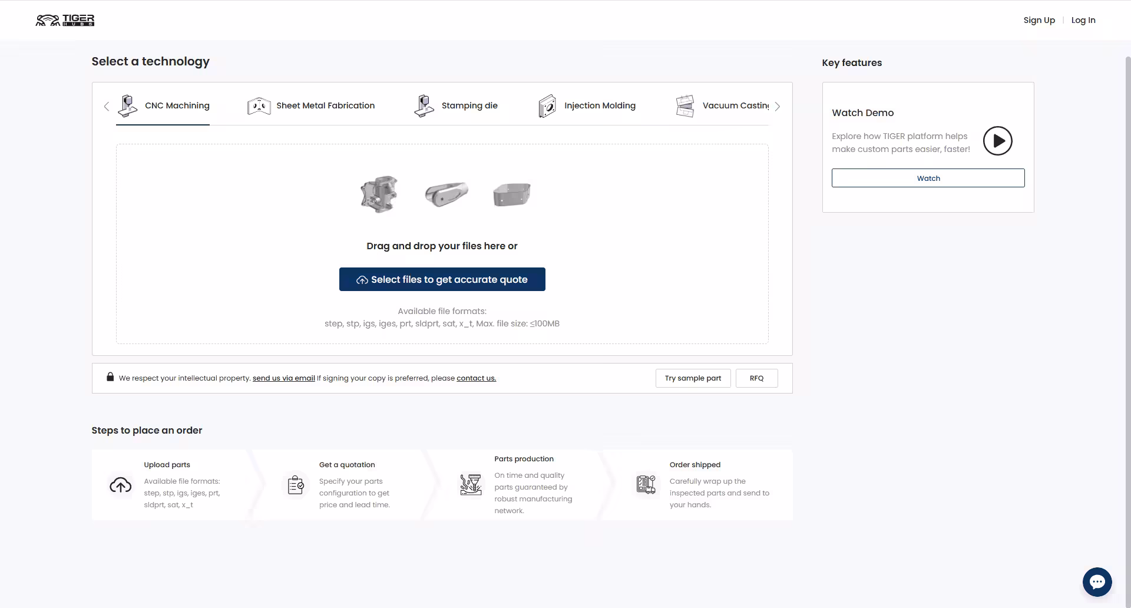This screenshot has width=1131, height=608.
Task: Open the chat bubble widget
Action: tap(1097, 582)
